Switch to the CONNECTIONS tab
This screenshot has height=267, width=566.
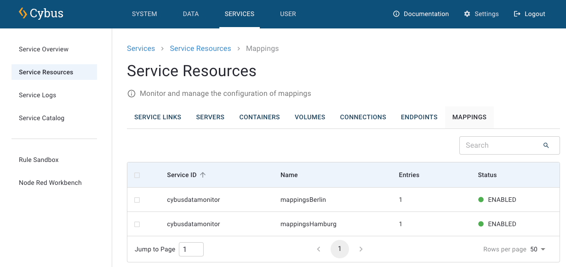point(363,117)
